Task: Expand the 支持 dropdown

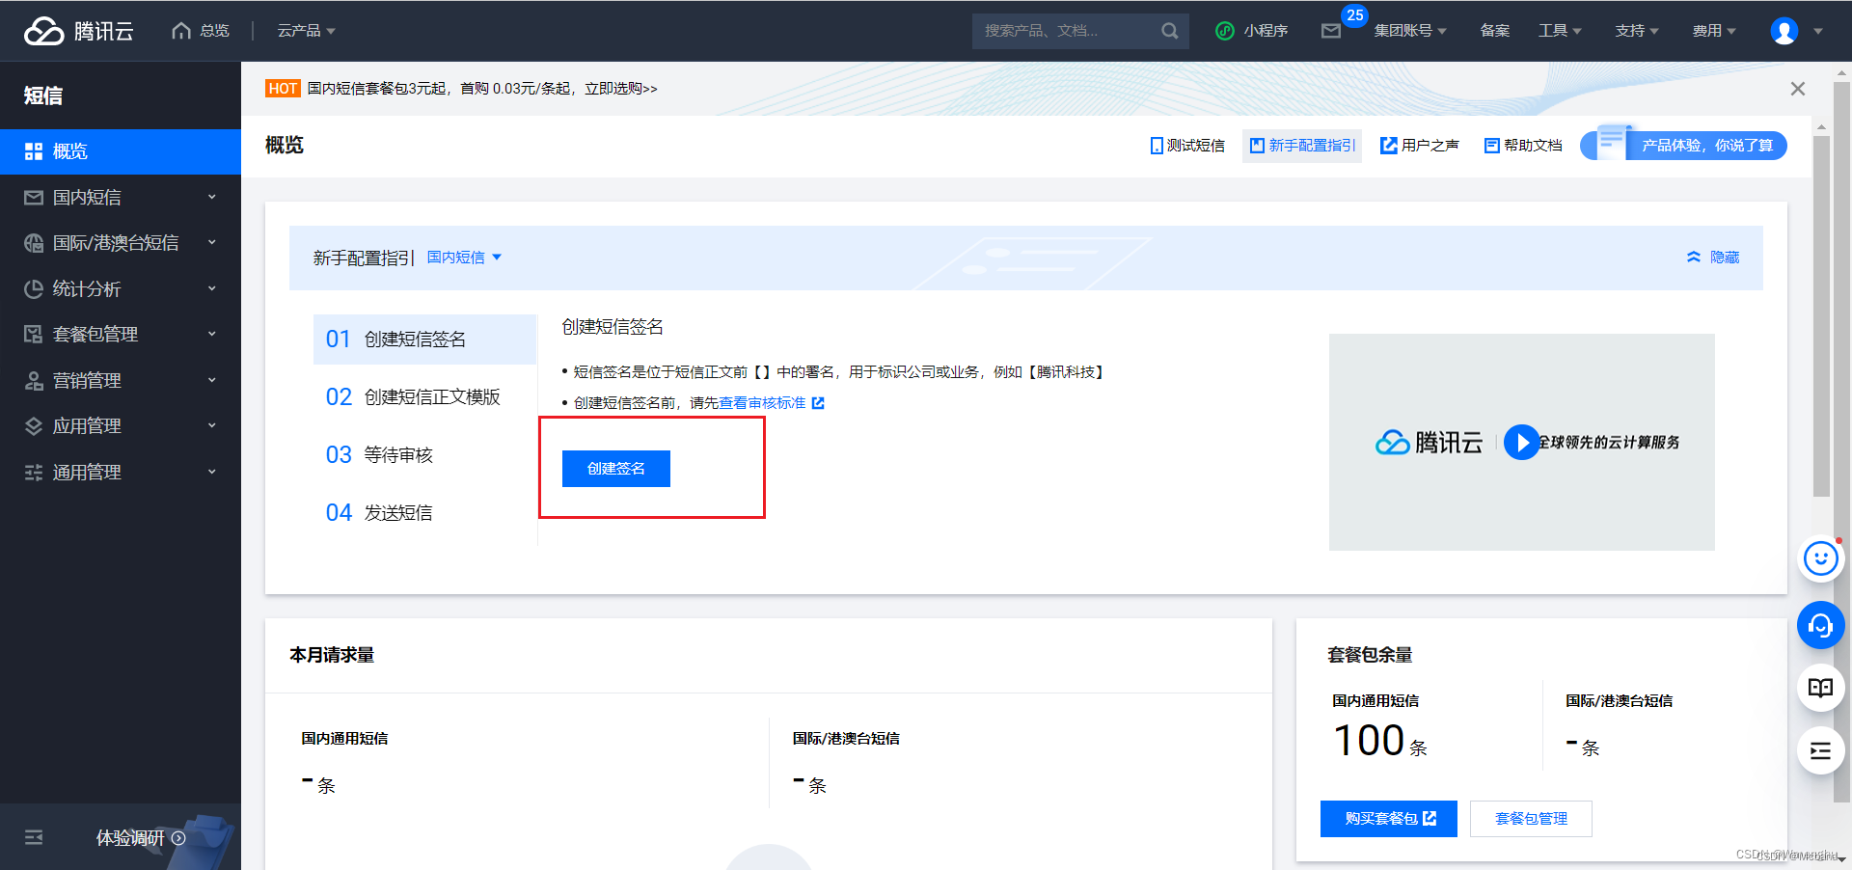Action: click(x=1637, y=31)
